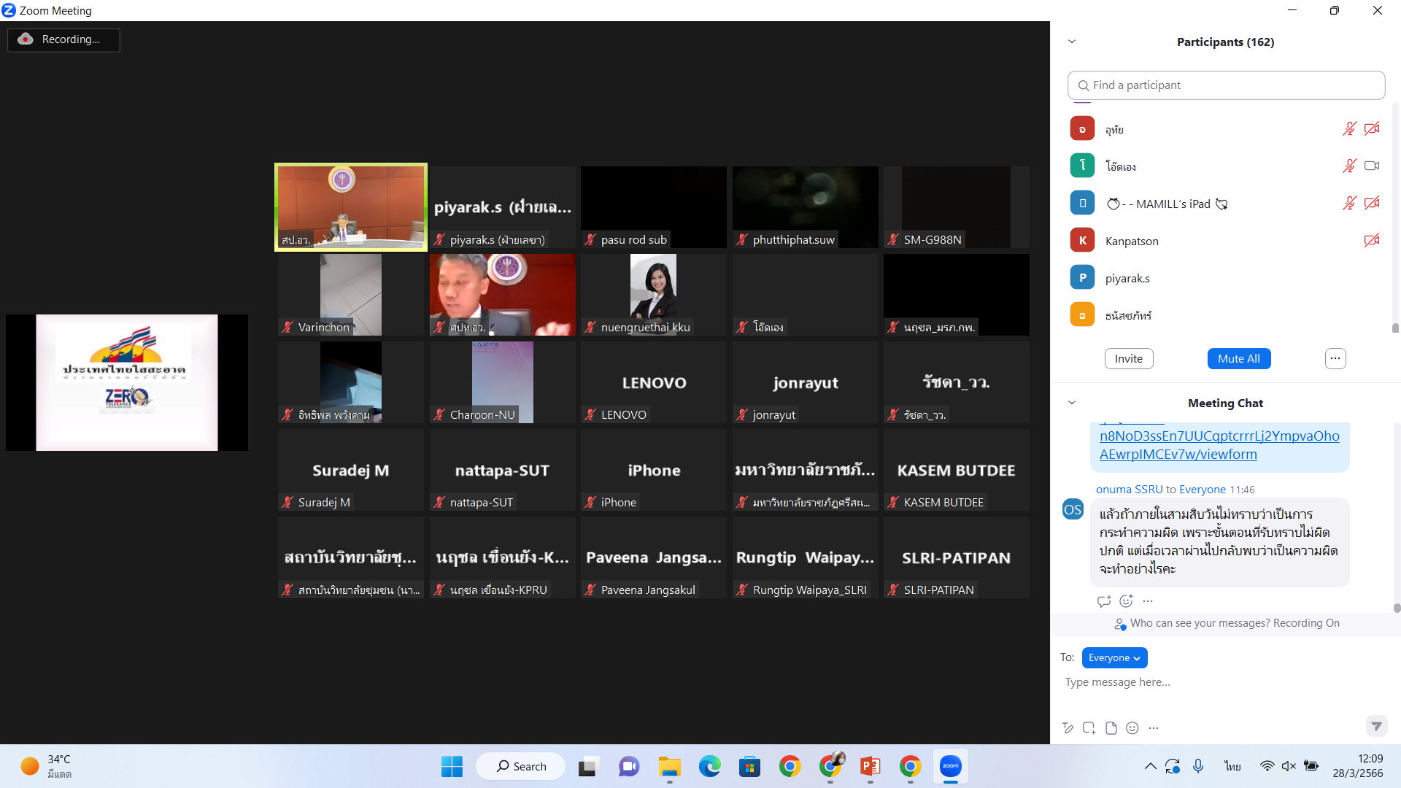Click the ไทย language indicator

point(1232,766)
